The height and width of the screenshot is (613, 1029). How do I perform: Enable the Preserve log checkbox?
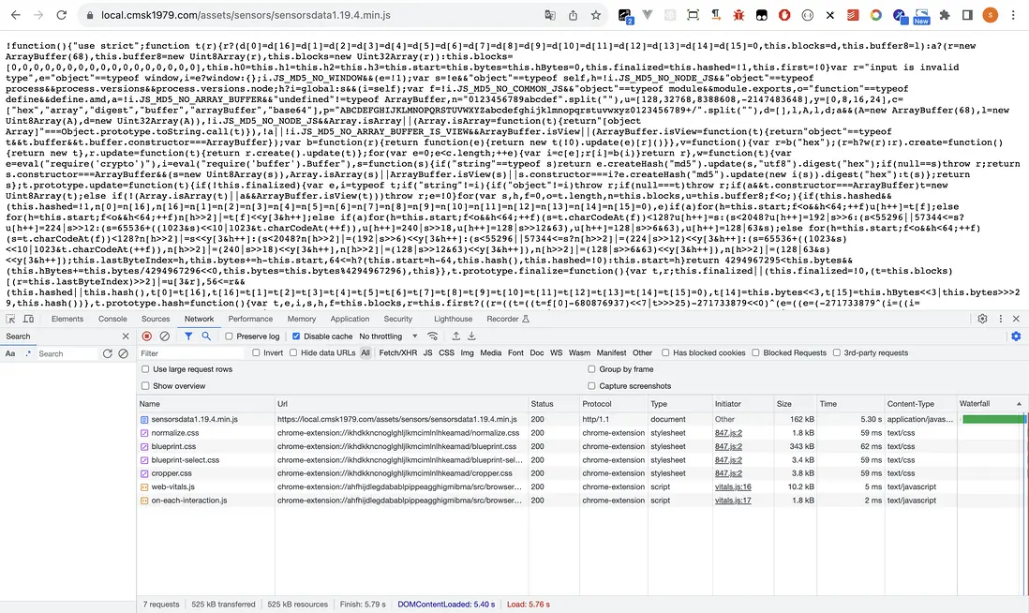click(229, 336)
